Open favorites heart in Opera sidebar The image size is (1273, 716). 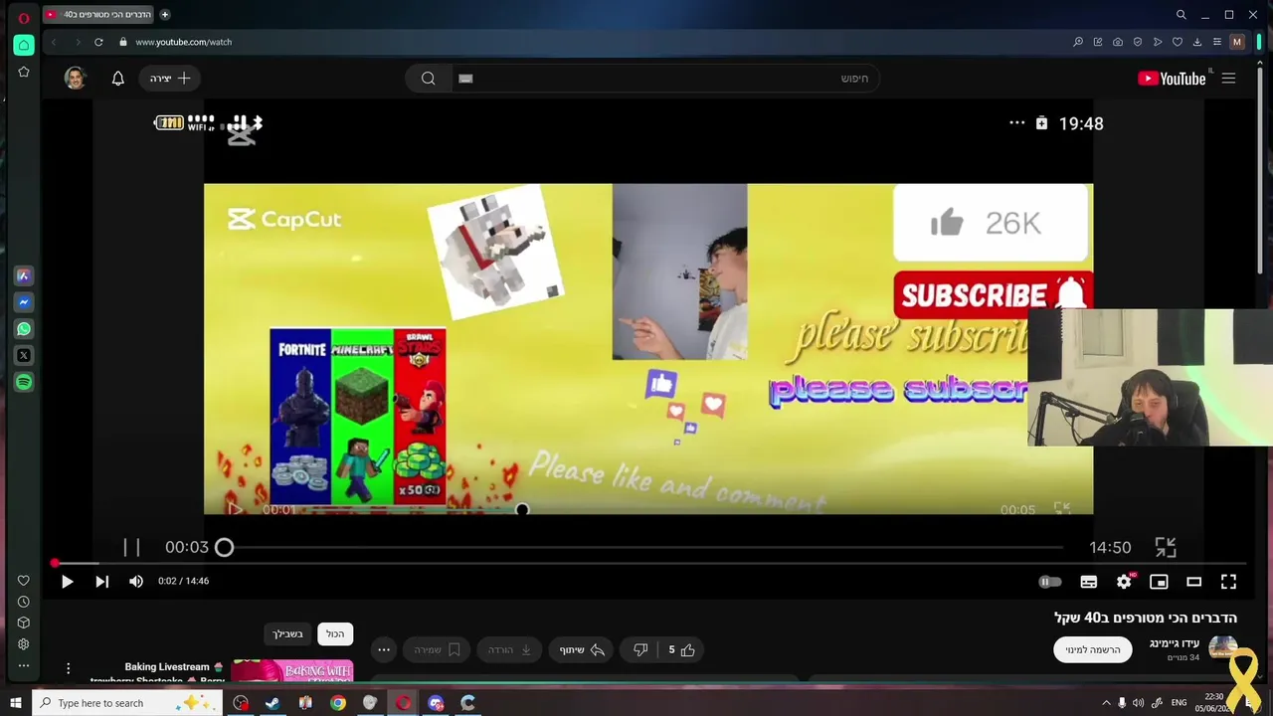(x=24, y=581)
